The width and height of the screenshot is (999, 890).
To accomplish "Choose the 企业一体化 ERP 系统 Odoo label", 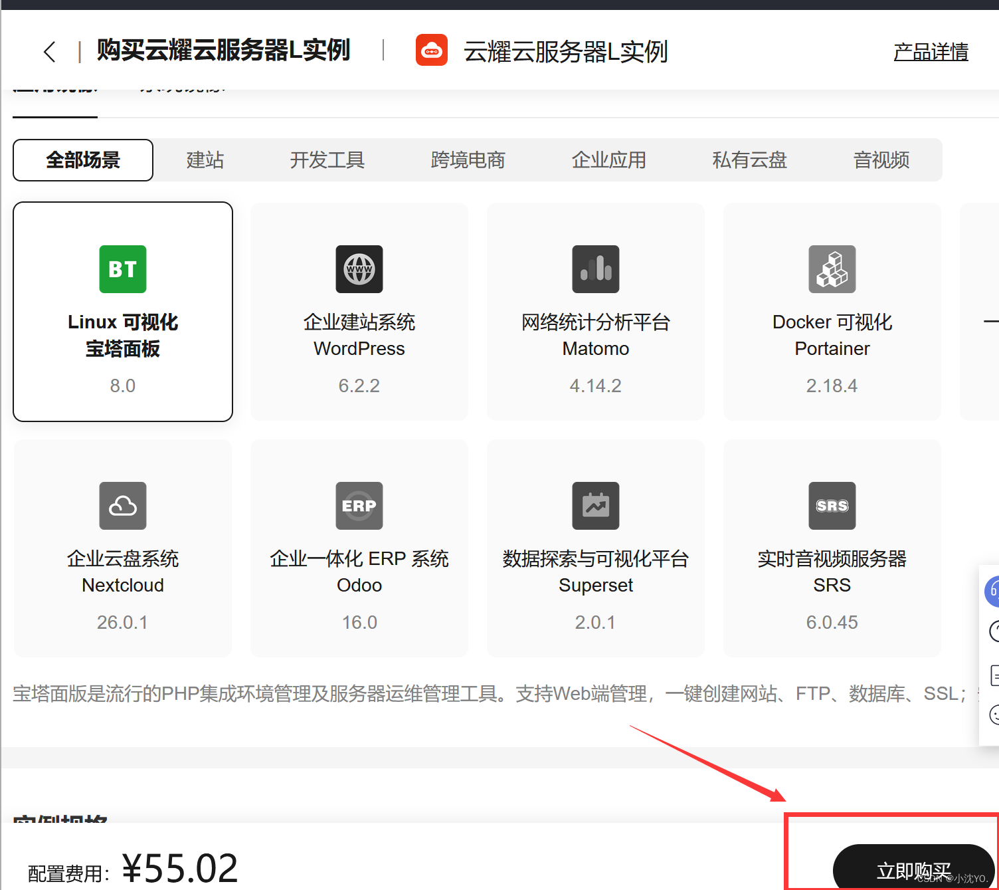I will 359,572.
